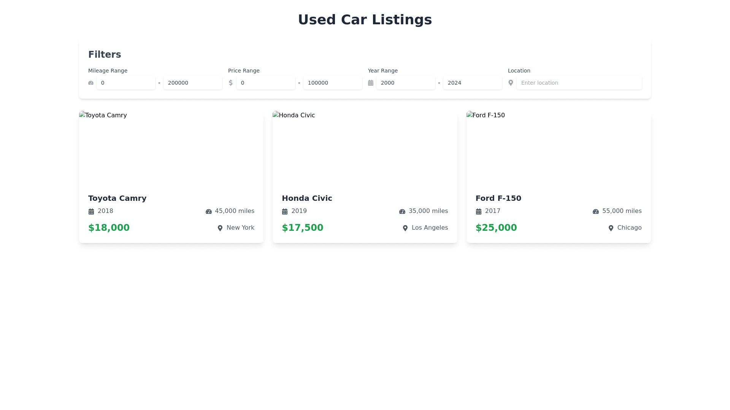Screen dimensions: 730x410
Task: Click the location pin icon in Filters
Action: pyautogui.click(x=511, y=82)
